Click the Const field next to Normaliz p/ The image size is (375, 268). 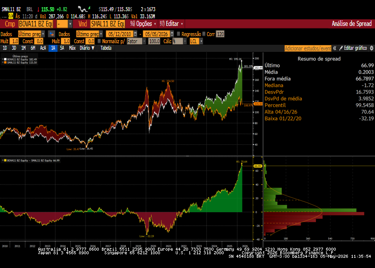pyautogui.click(x=90, y=41)
